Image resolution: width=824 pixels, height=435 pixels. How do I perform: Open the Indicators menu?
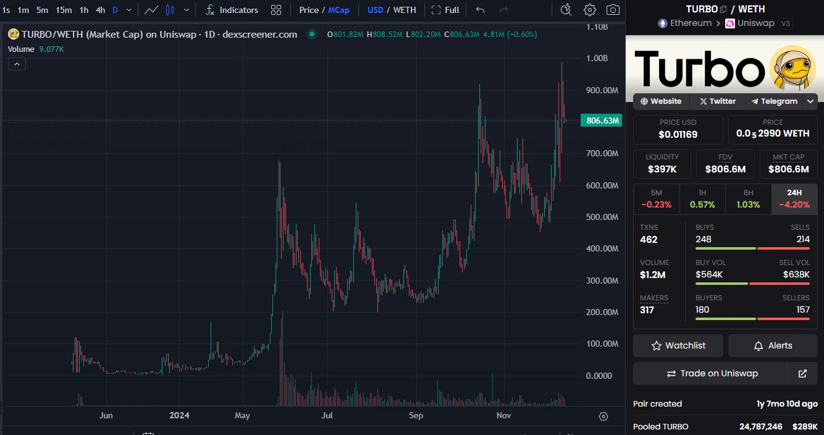pos(232,10)
